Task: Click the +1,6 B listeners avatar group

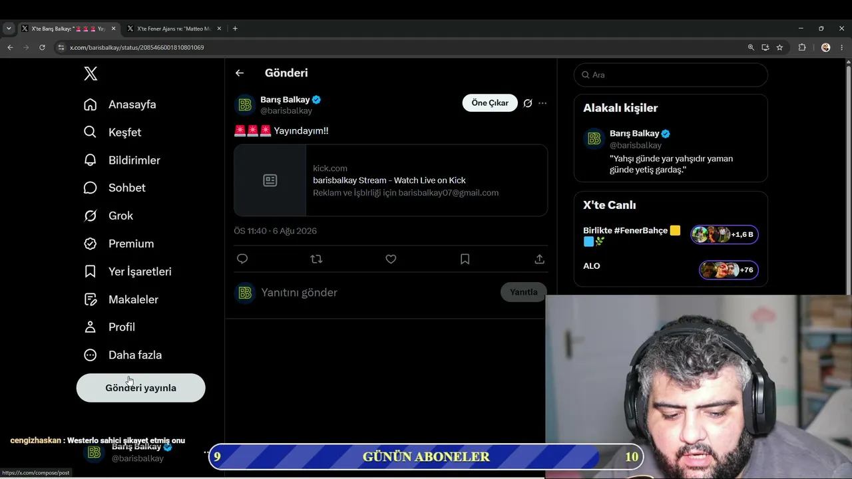Action: 724,235
